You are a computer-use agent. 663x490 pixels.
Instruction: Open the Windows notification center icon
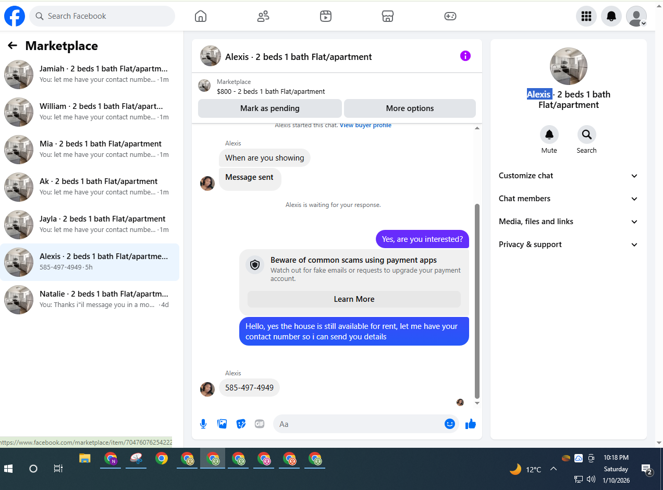(x=647, y=469)
